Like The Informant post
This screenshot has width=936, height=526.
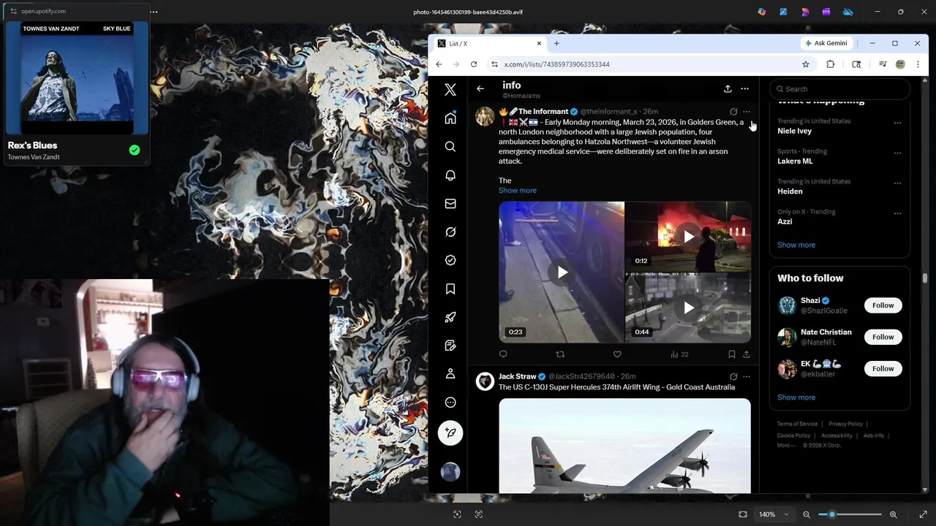[x=617, y=354]
